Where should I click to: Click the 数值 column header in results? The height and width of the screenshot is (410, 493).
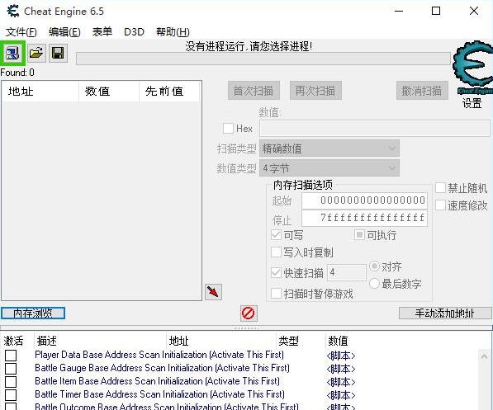click(x=108, y=92)
